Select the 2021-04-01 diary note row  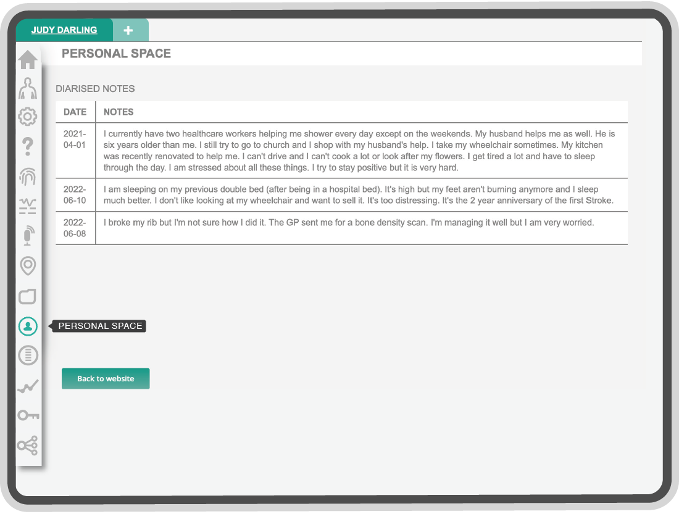[x=342, y=151]
